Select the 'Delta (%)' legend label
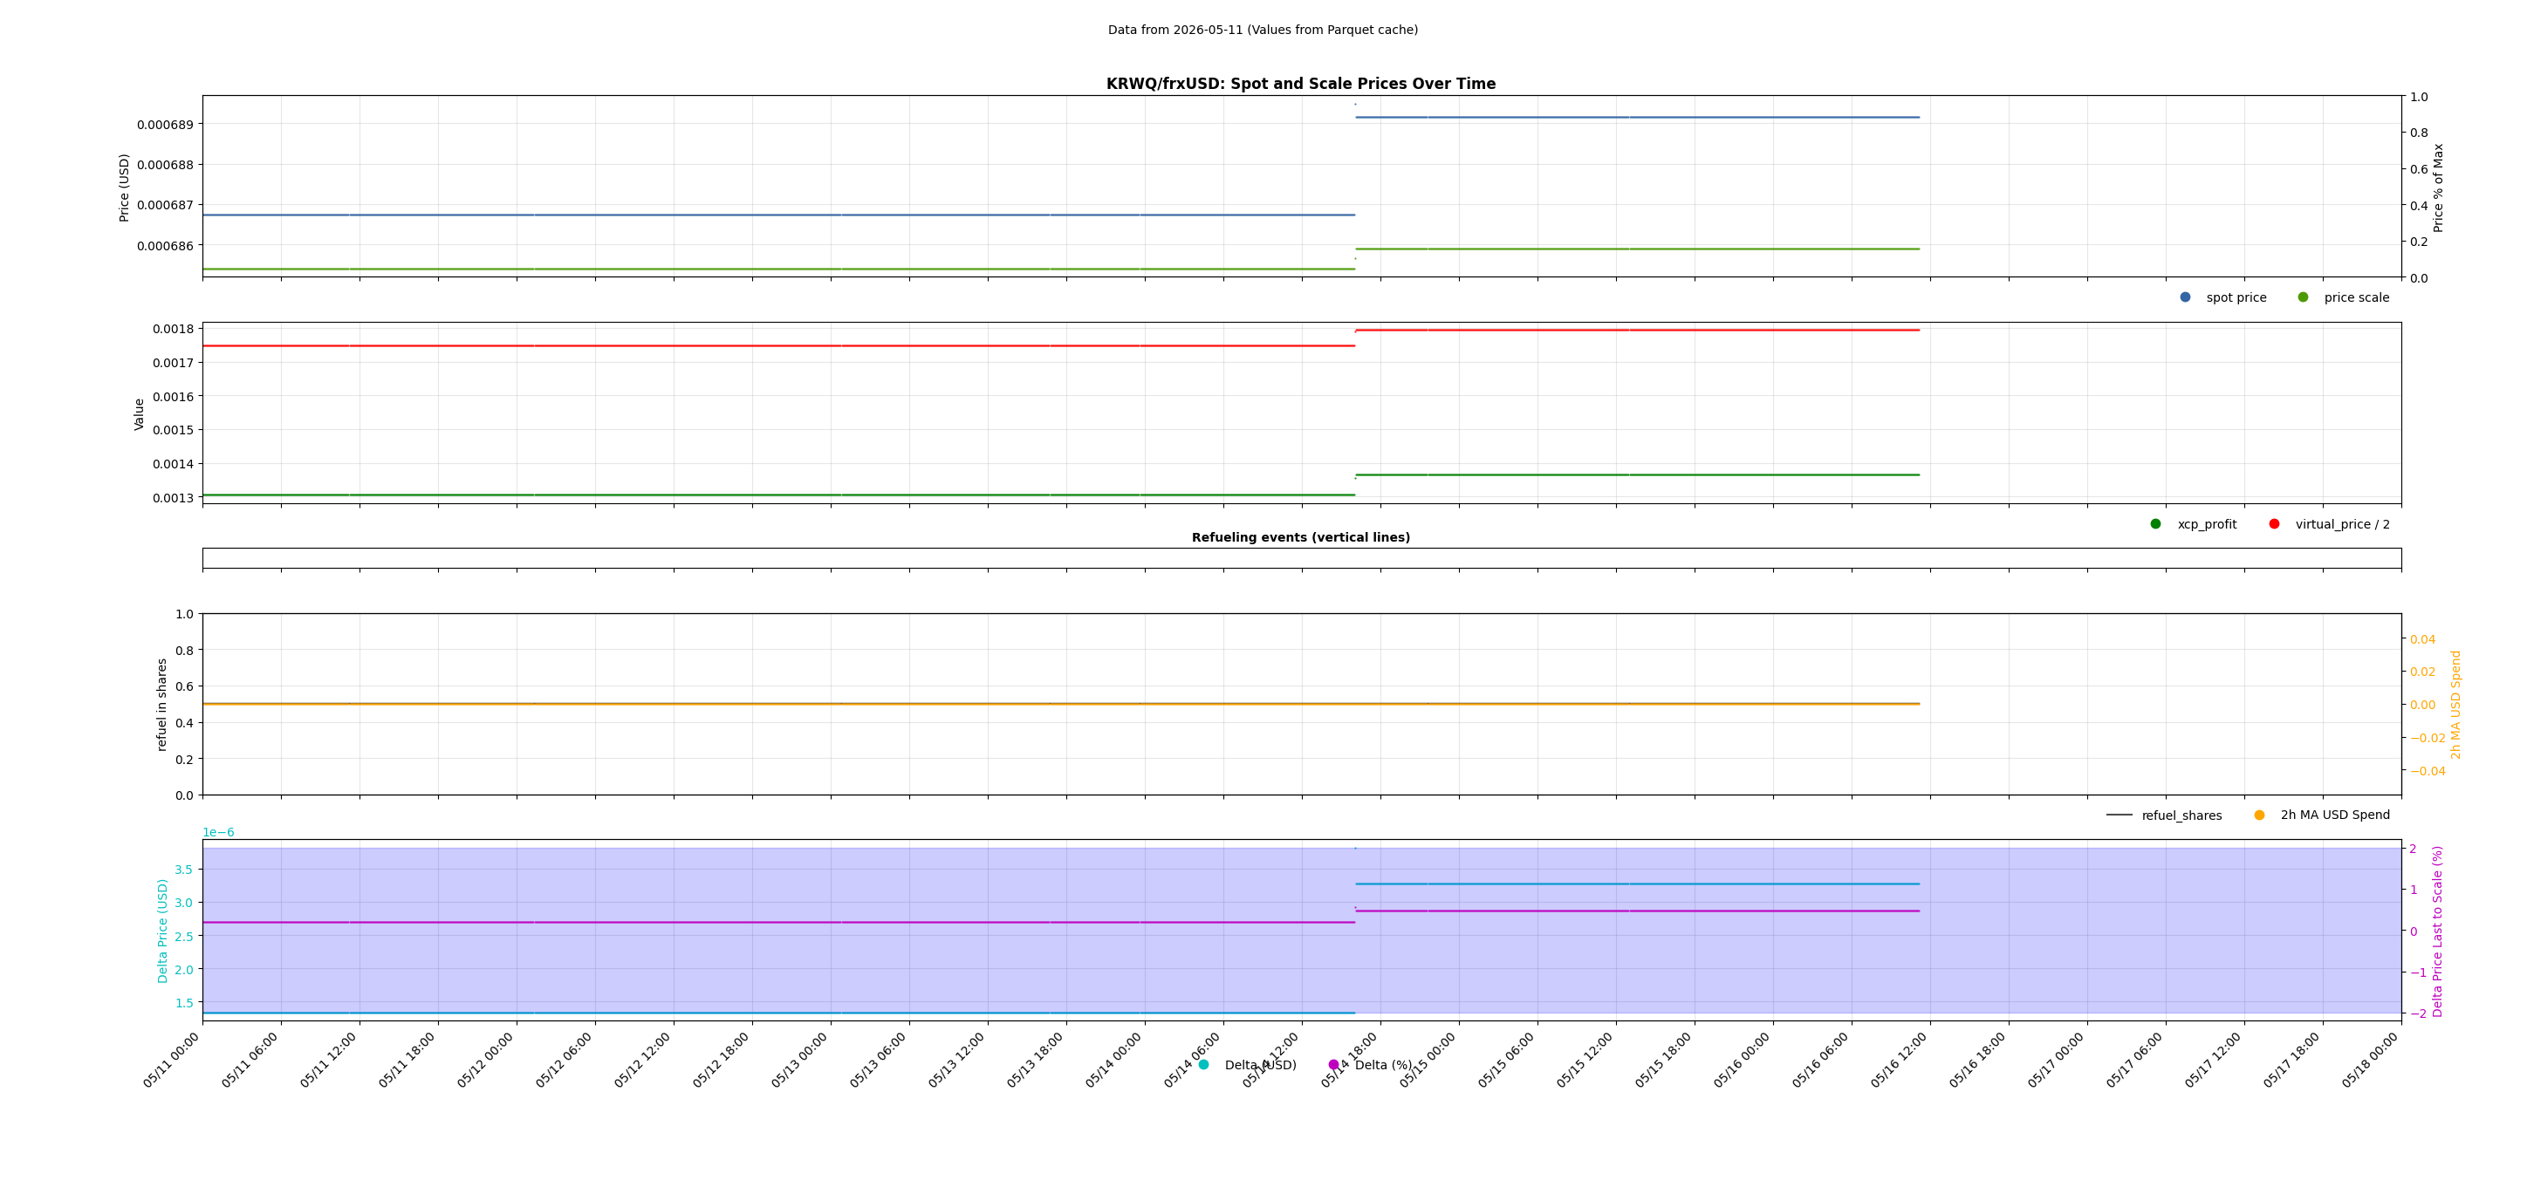Screen dimensions: 2527x1201 1383,1066
